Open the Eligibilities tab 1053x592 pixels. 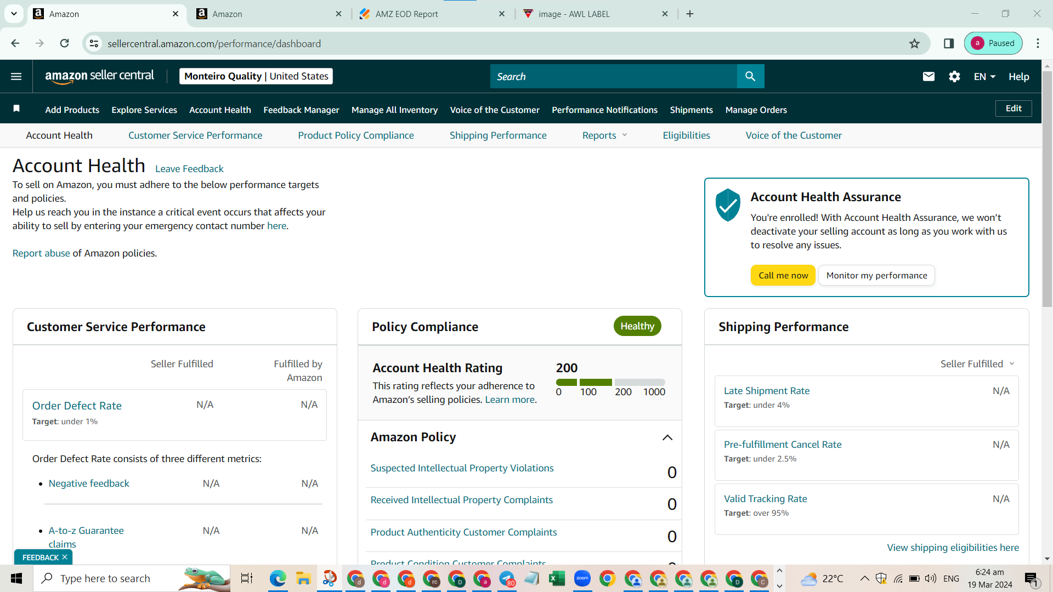tap(686, 135)
